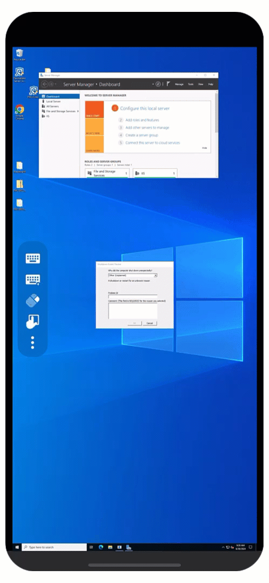Click the Problem ID input field
Image resolution: width=269 pixels, height=583 pixels.
click(x=132, y=297)
